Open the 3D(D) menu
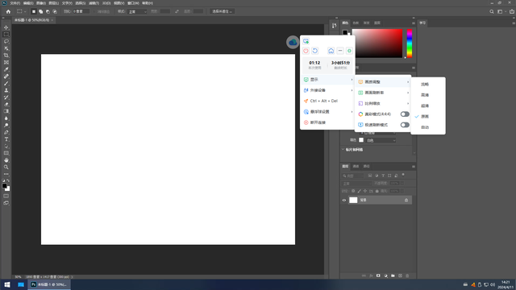The image size is (516, 290). [106, 3]
